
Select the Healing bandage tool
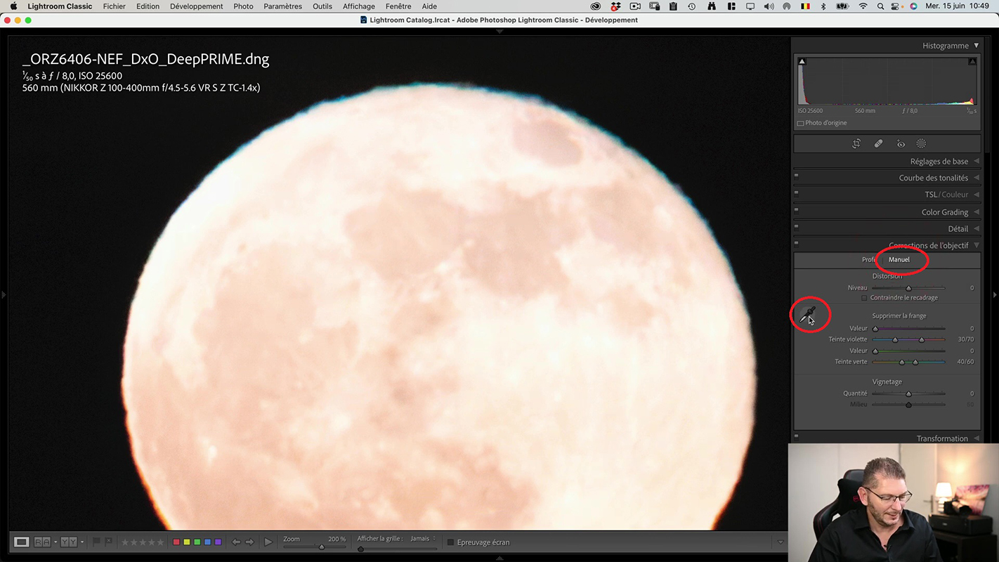tap(878, 143)
